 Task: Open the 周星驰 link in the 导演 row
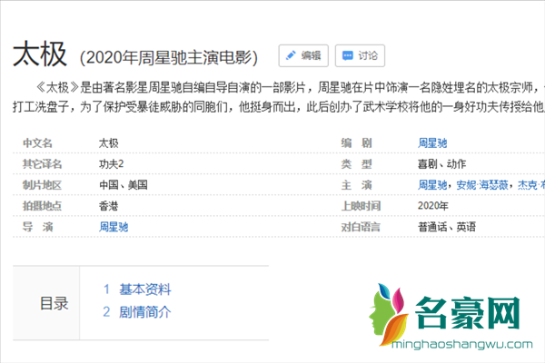114,227
